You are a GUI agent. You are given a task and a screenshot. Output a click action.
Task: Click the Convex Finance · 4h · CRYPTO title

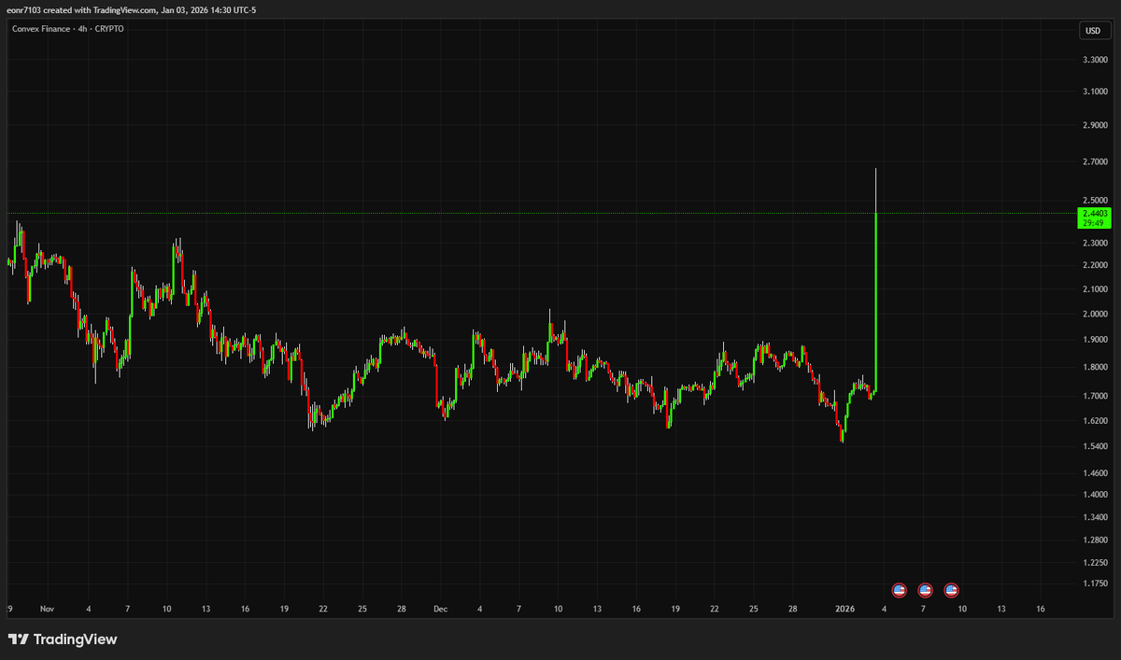coord(67,29)
